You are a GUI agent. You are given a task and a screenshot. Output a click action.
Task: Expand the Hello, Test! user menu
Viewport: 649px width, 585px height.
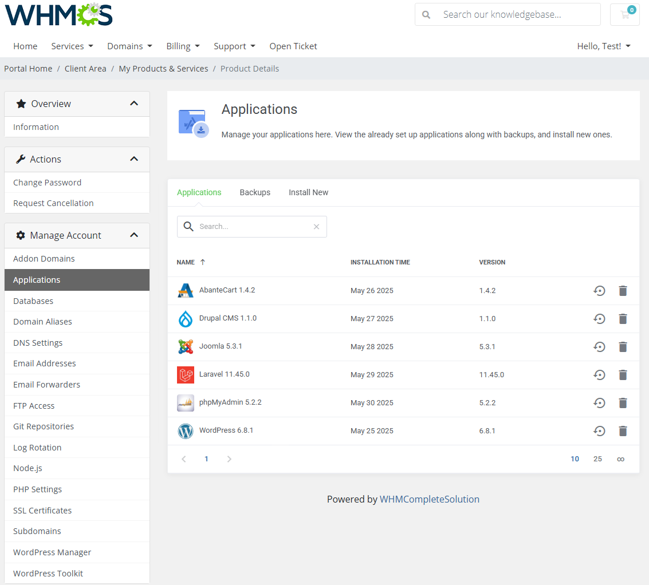[x=604, y=46]
